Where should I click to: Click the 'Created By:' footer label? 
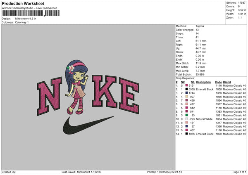coord(9,172)
